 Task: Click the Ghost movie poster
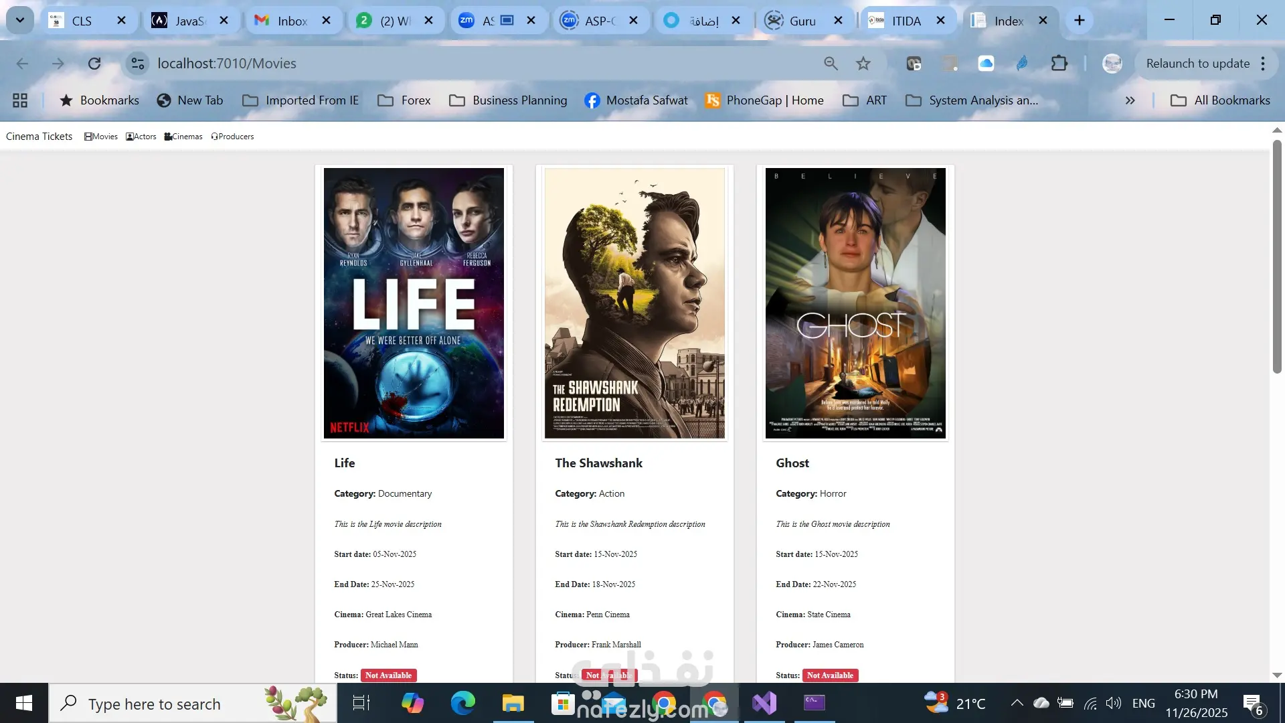click(855, 303)
